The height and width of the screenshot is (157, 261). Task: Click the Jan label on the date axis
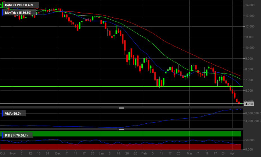point(101,154)
